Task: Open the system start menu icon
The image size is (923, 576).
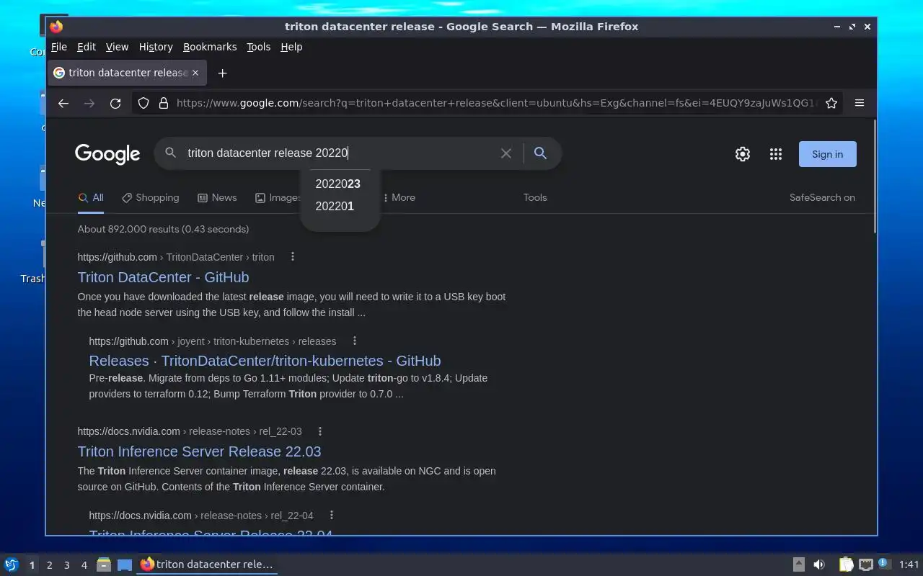Action: (x=12, y=564)
